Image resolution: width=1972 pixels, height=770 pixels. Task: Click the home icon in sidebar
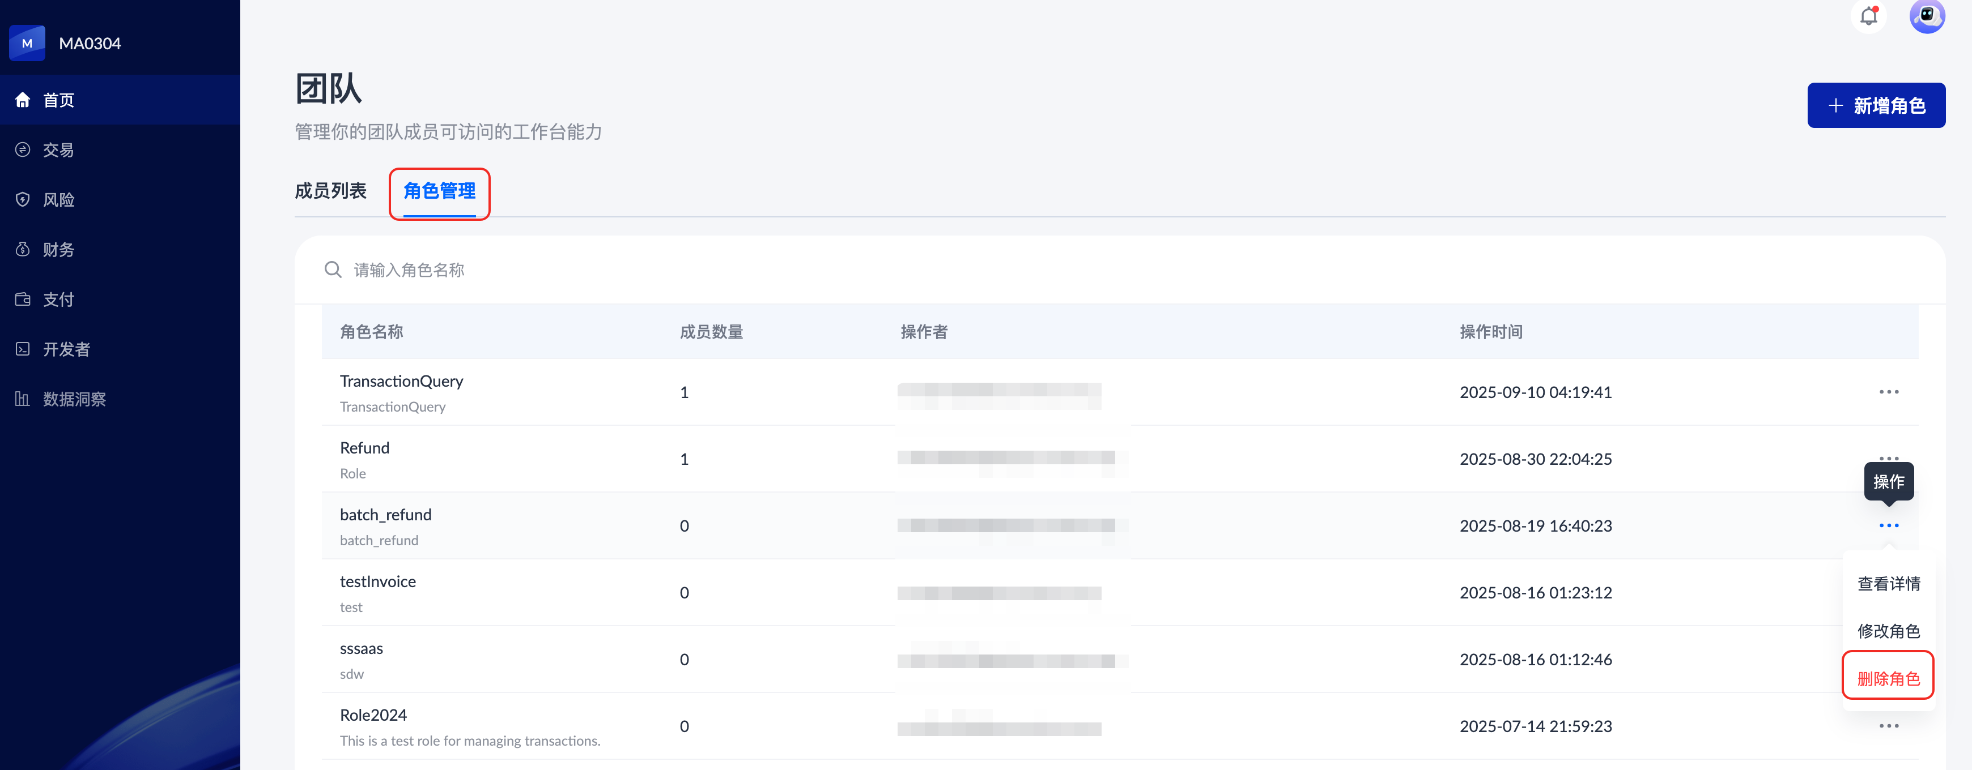click(23, 100)
